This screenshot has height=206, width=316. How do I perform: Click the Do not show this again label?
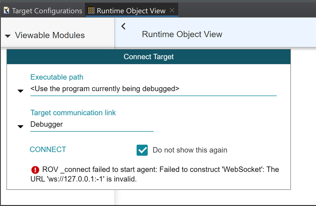click(190, 150)
